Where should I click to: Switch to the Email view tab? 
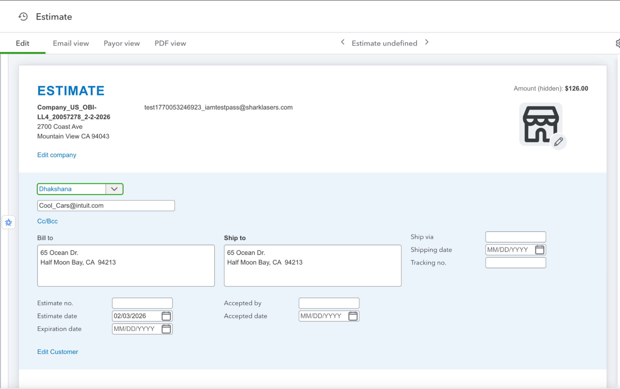(x=70, y=43)
